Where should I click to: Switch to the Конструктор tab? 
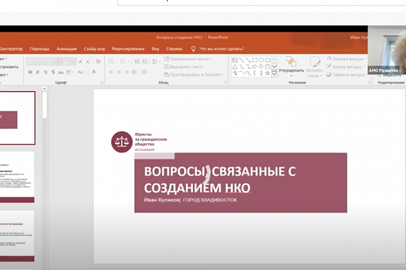(x=11, y=49)
